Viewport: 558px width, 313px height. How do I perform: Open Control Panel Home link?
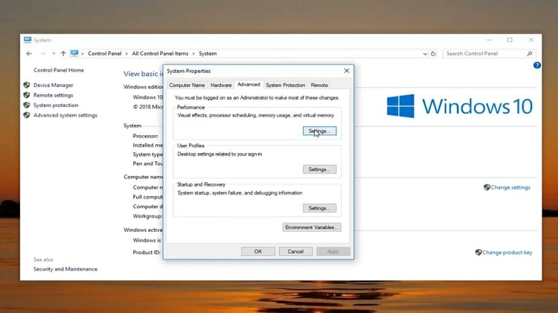[x=59, y=70]
